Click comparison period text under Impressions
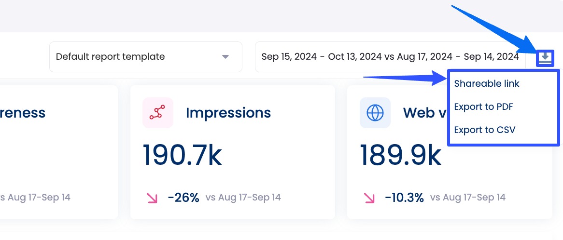The width and height of the screenshot is (563, 240). 243,198
